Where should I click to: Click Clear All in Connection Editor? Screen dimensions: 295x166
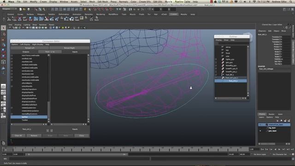[18, 136]
